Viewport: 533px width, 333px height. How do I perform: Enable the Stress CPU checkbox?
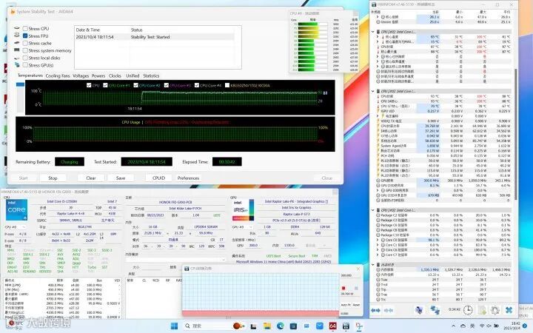tap(25, 29)
